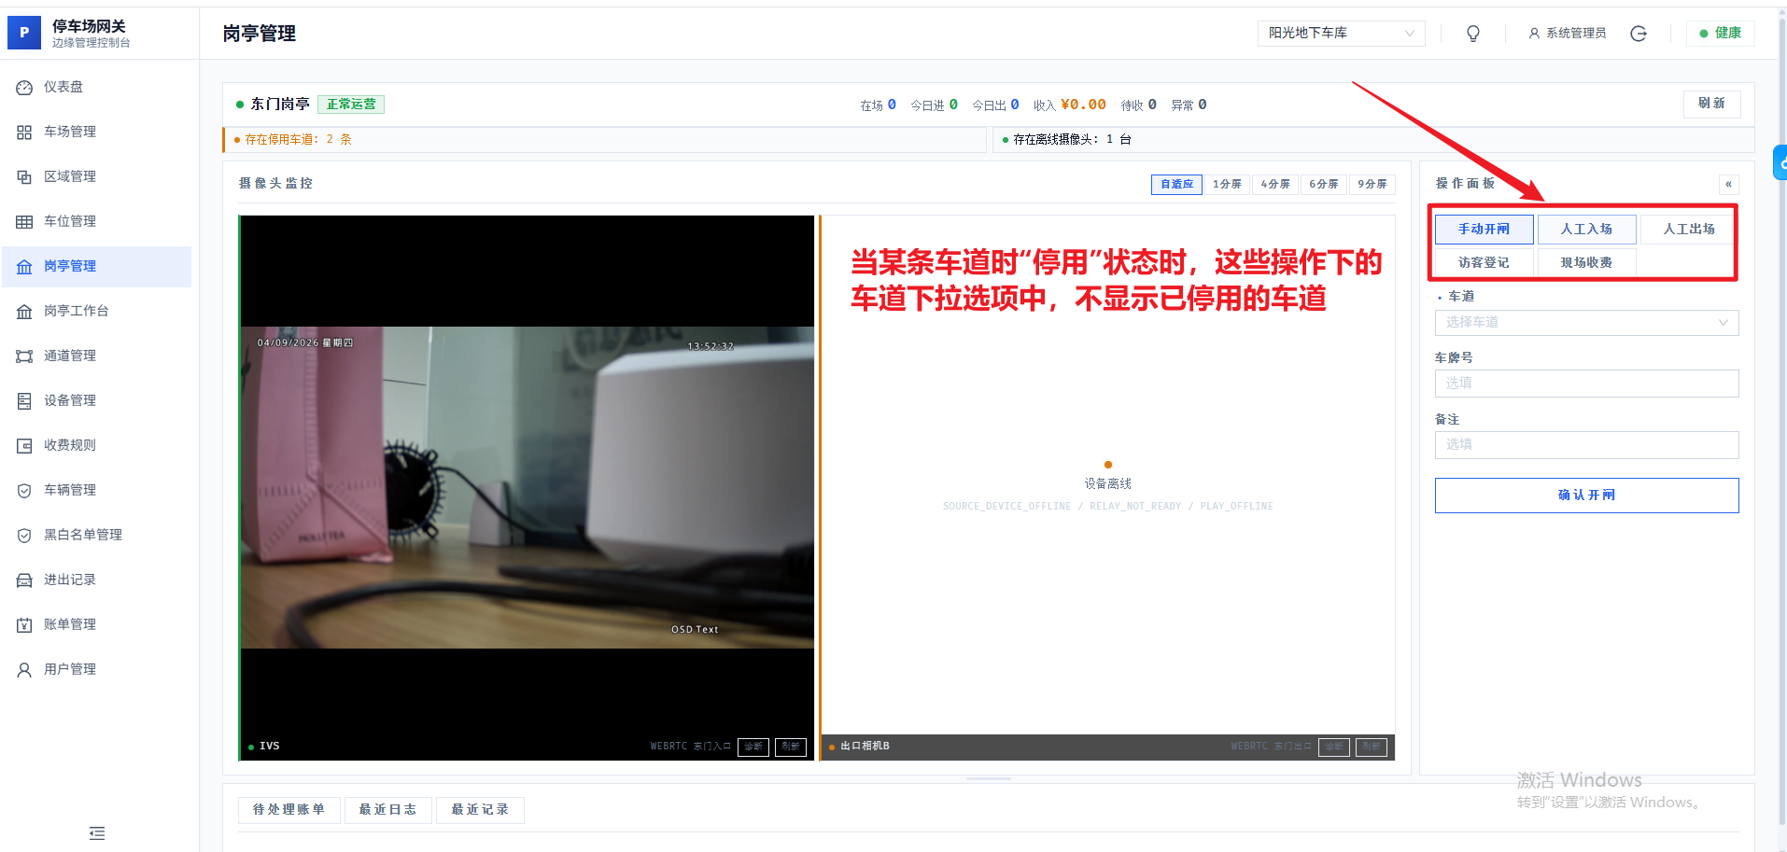1787x852 pixels.
Task: Open the 阳光地下车库 garage selector
Action: [1341, 33]
